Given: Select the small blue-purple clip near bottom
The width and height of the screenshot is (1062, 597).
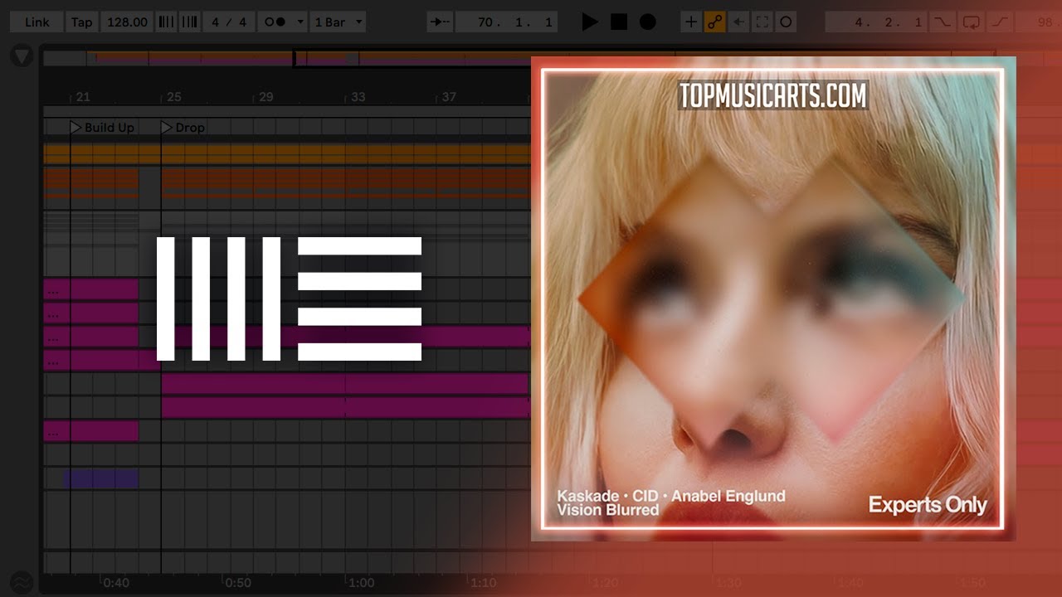Looking at the screenshot, I should tap(101, 478).
